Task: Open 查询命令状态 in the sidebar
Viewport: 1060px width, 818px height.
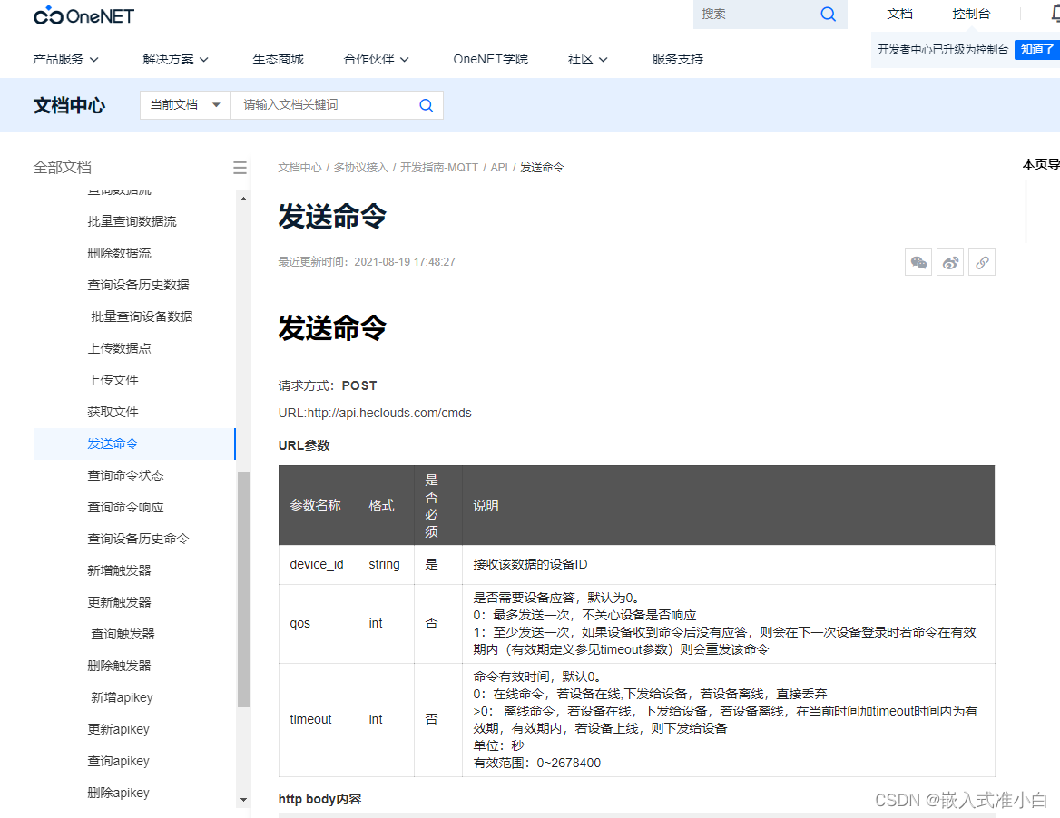Action: [x=125, y=474]
